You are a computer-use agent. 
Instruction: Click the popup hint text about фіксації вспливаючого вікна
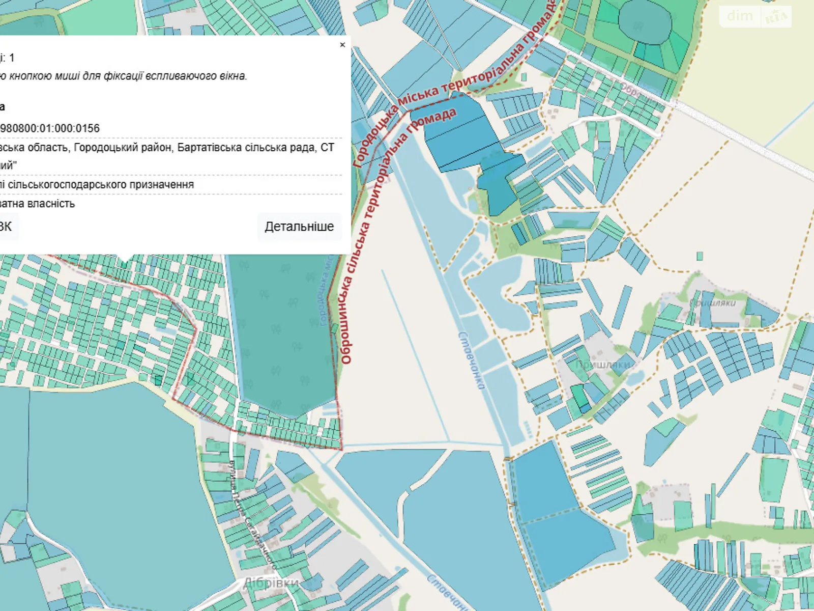click(x=124, y=76)
